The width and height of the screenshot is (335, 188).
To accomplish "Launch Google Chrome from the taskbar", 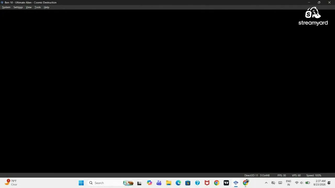I will (x=216, y=183).
